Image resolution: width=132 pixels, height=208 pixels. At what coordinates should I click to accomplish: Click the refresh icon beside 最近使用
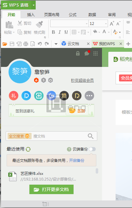pyautogui.click(x=28, y=149)
